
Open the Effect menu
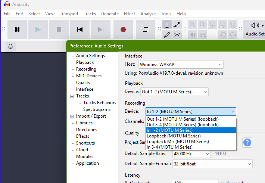pos(130,14)
